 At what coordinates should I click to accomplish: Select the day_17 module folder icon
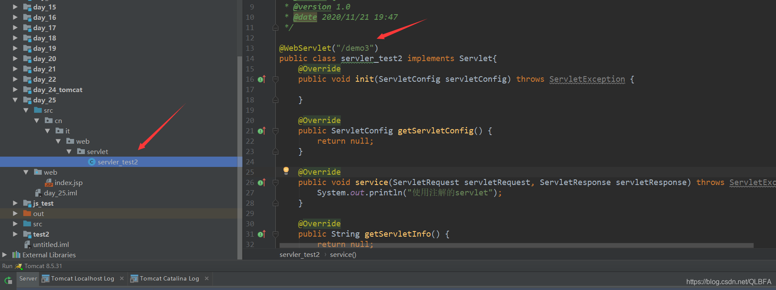point(27,28)
